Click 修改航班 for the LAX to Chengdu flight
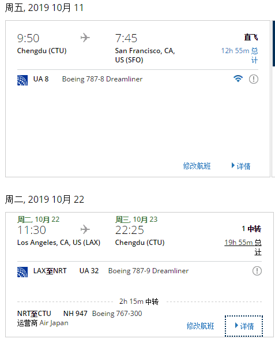275x346 pixels. pyautogui.click(x=201, y=326)
